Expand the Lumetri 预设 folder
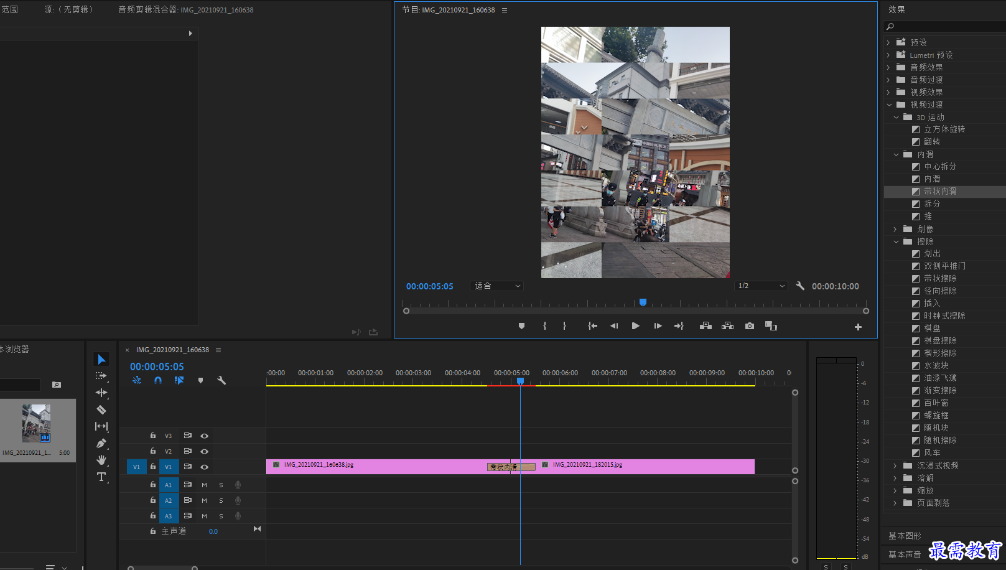Viewport: 1006px width, 570px height. [888, 55]
